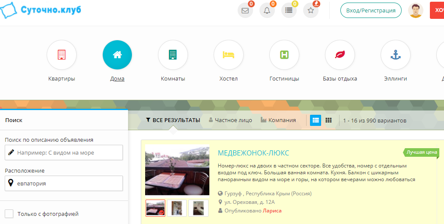
Task: Open the favorites star icon
Action: [x=311, y=10]
